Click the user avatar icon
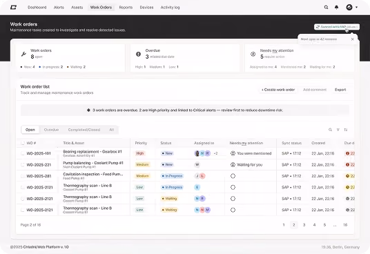 coord(349,8)
